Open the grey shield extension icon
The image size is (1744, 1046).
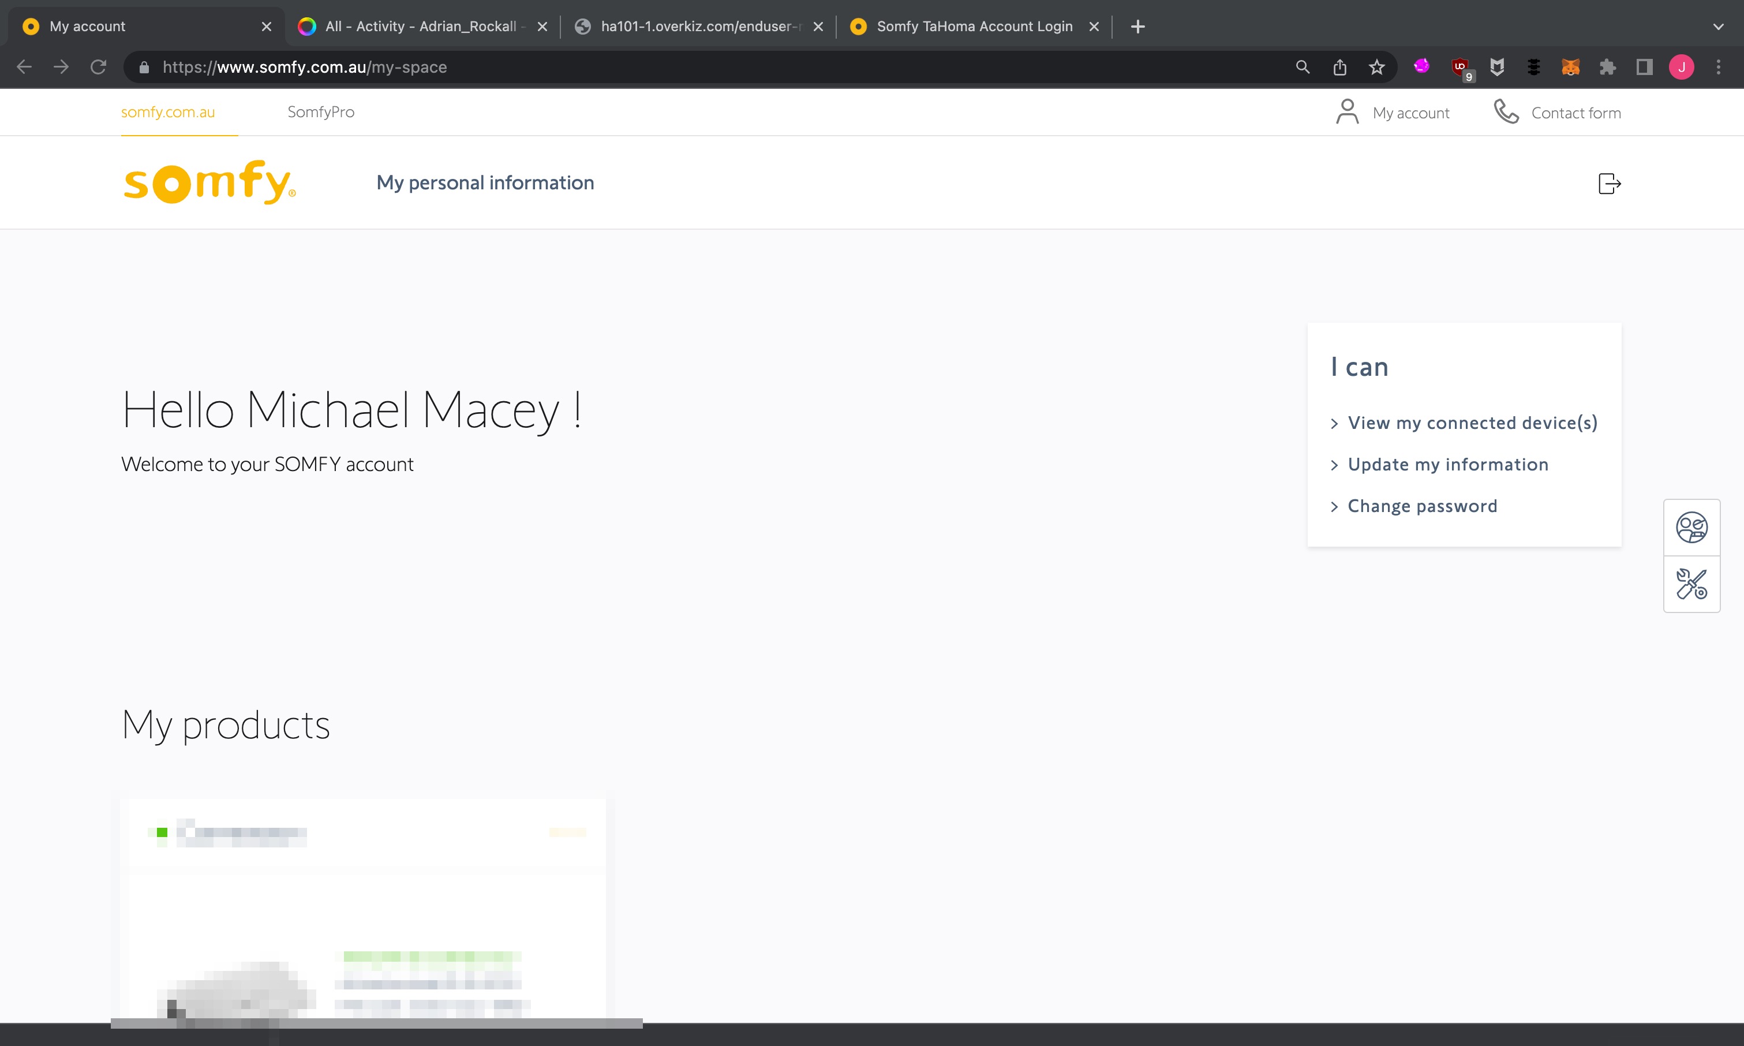1496,67
